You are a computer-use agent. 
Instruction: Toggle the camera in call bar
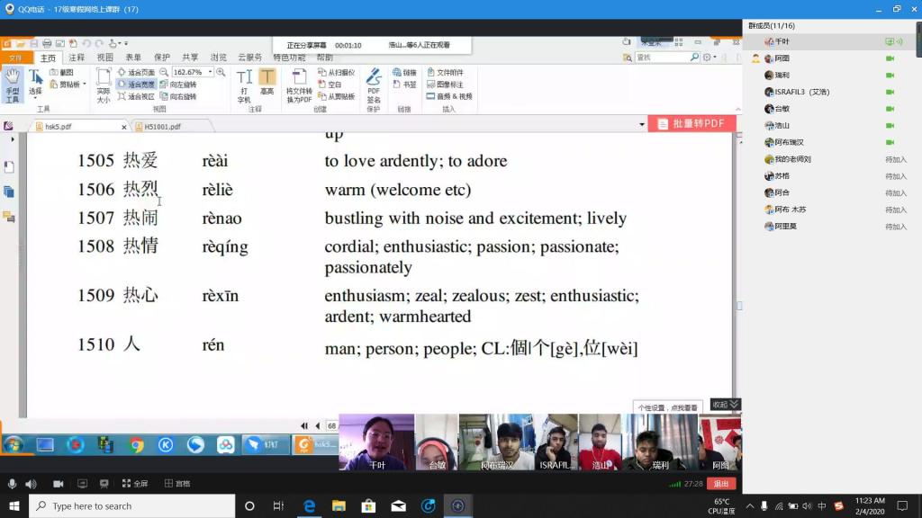[x=59, y=484]
